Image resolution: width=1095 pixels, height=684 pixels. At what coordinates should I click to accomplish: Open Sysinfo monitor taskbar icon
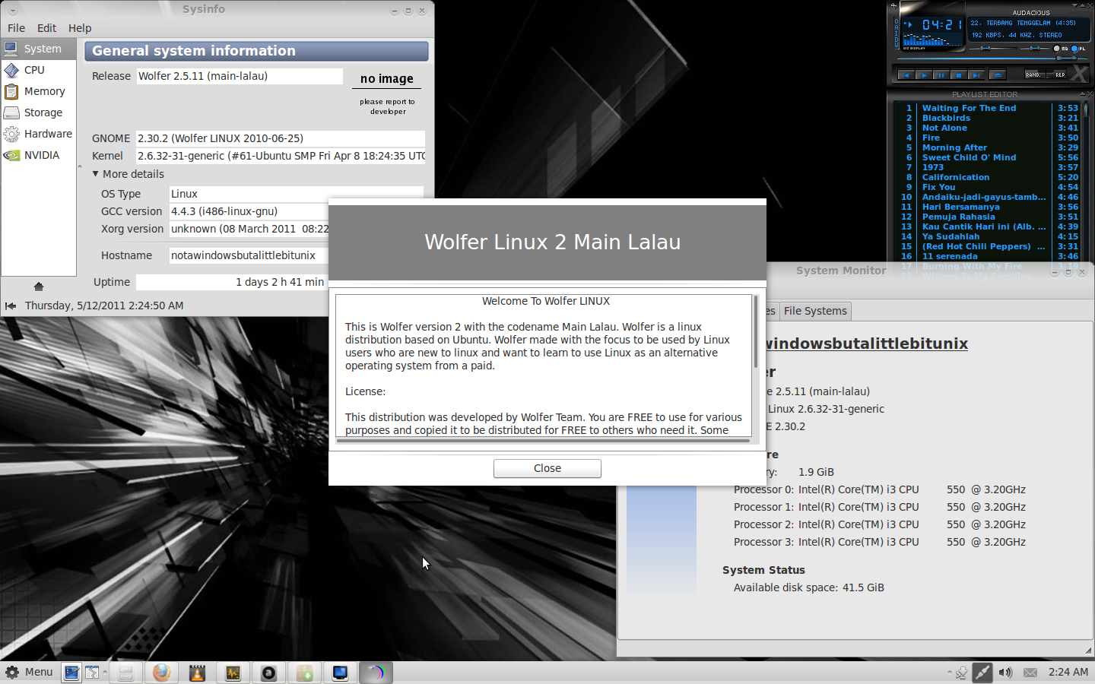point(340,673)
